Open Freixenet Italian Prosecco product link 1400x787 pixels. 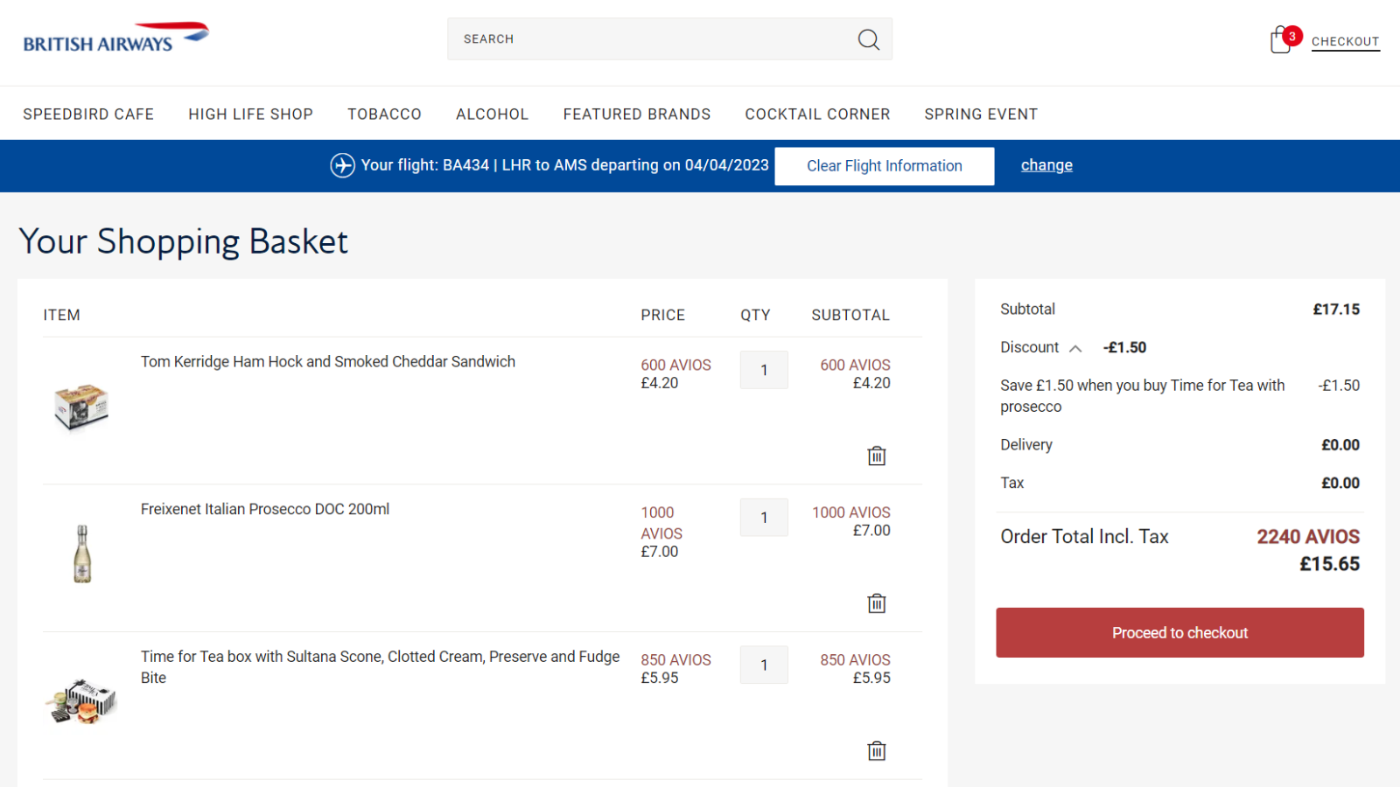point(265,509)
